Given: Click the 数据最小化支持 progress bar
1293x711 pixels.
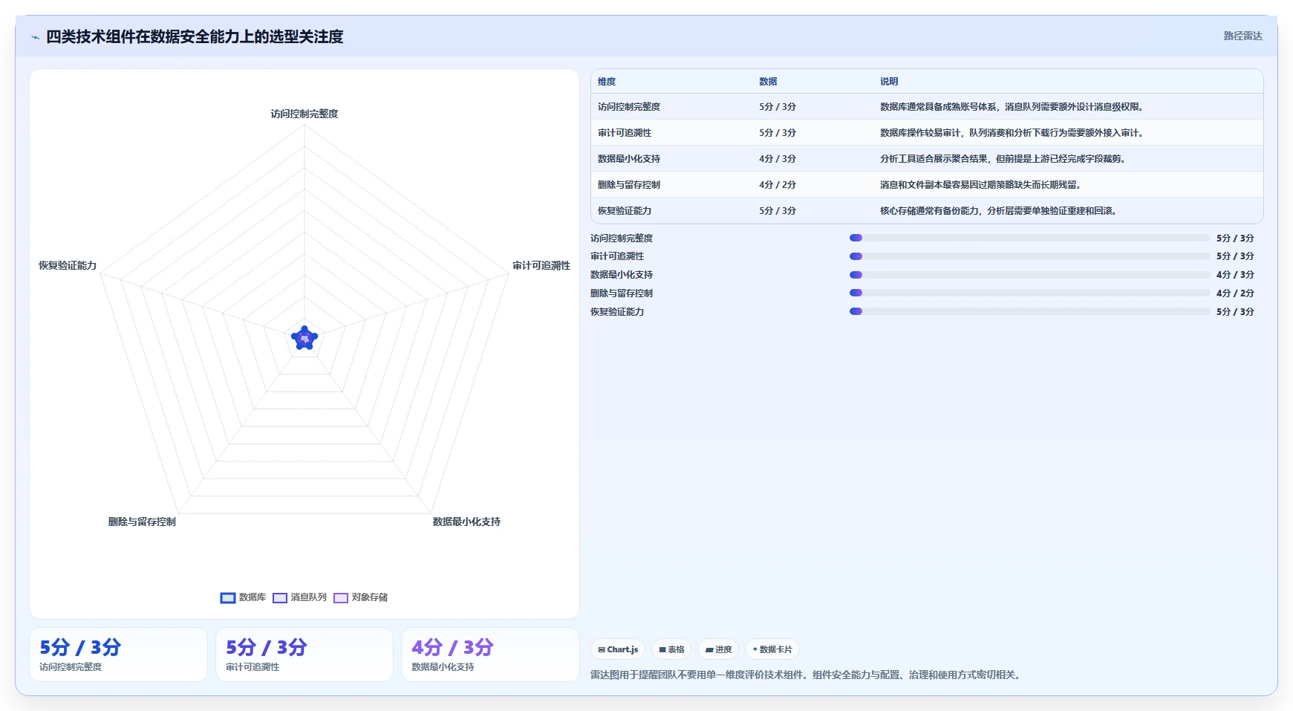Looking at the screenshot, I should coord(1029,275).
